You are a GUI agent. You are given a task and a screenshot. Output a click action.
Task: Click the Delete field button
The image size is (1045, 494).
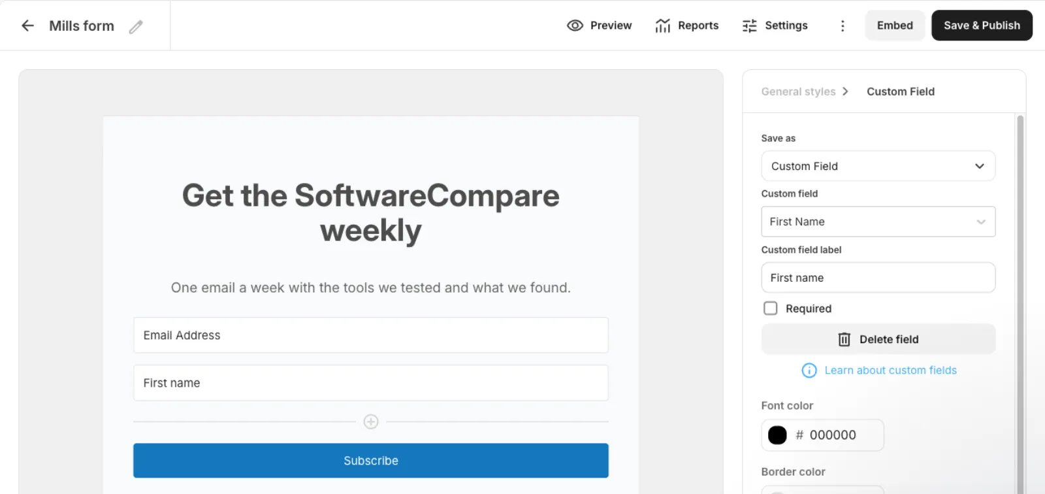coord(878,339)
